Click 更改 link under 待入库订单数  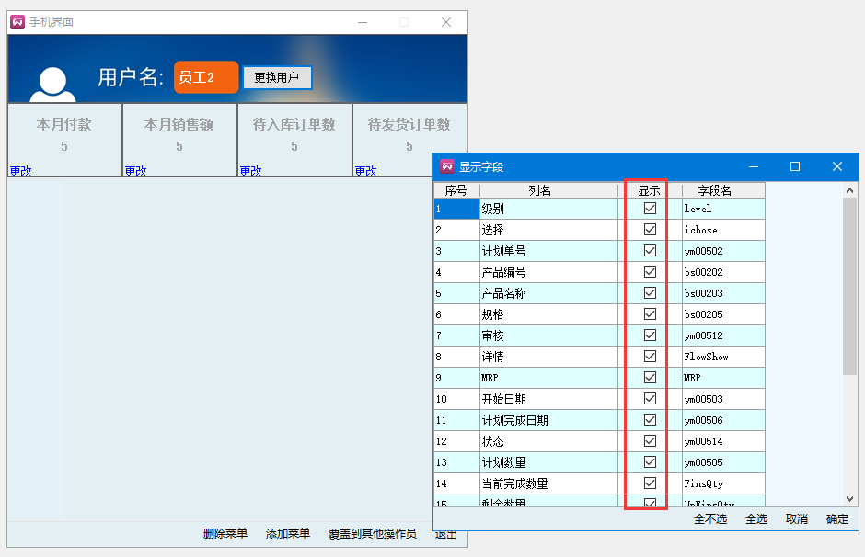click(x=250, y=171)
